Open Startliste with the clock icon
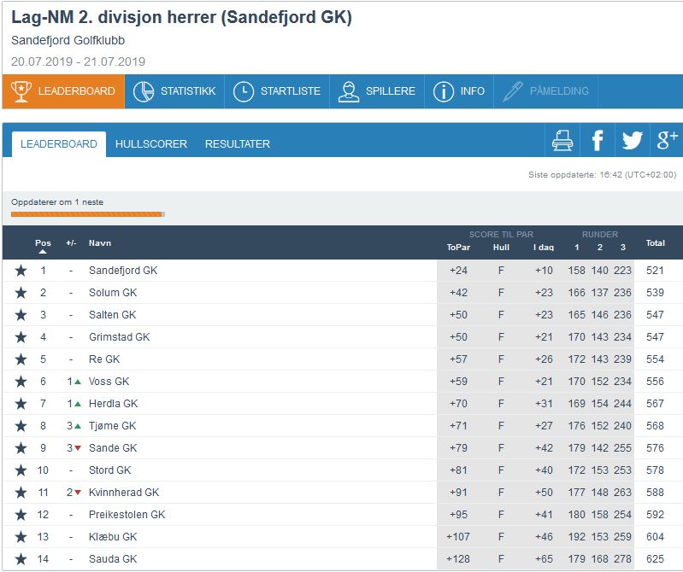 [274, 91]
